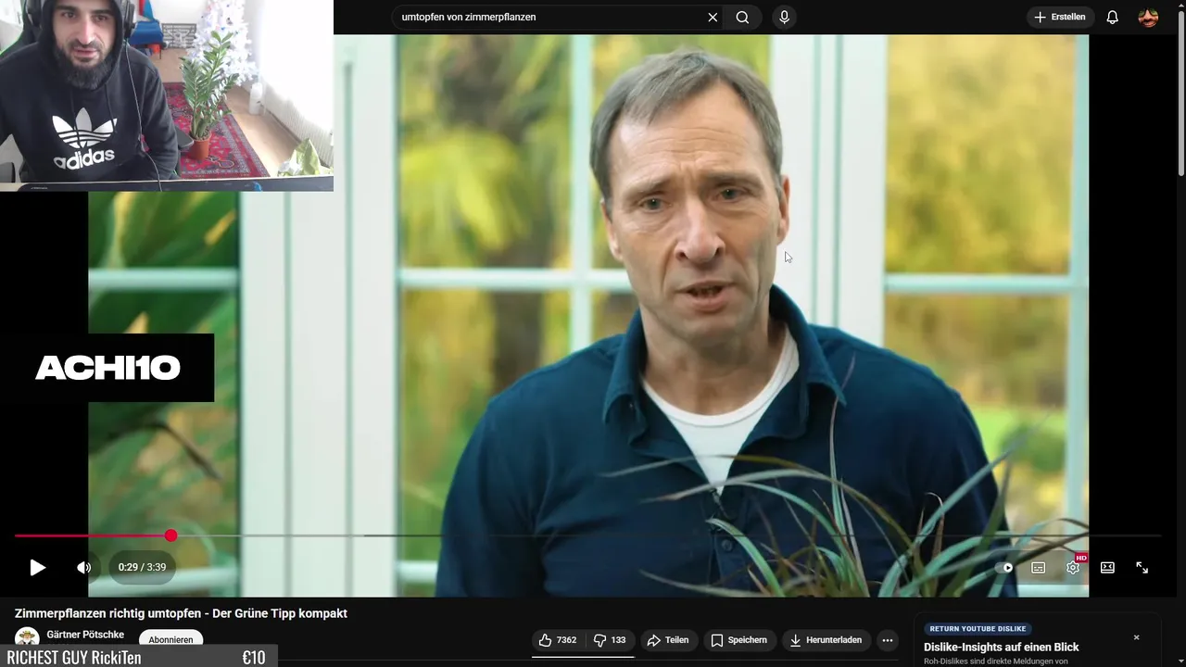1186x667 pixels.
Task: Click the 'Dislike-Insights auf einen Blick' heading
Action: tap(1001, 648)
